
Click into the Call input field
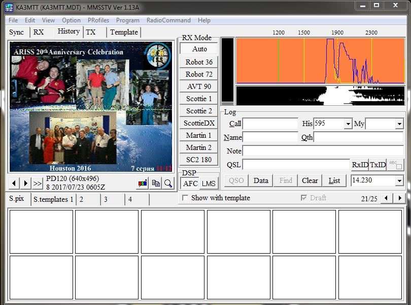coord(270,124)
